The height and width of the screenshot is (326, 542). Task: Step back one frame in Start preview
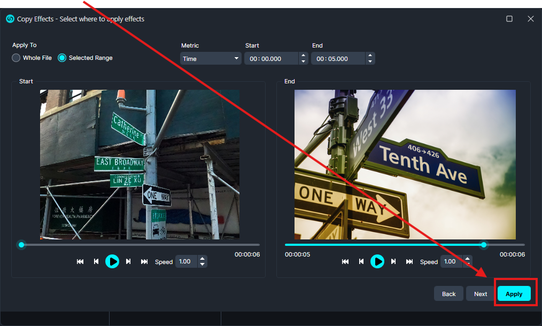[x=96, y=261]
